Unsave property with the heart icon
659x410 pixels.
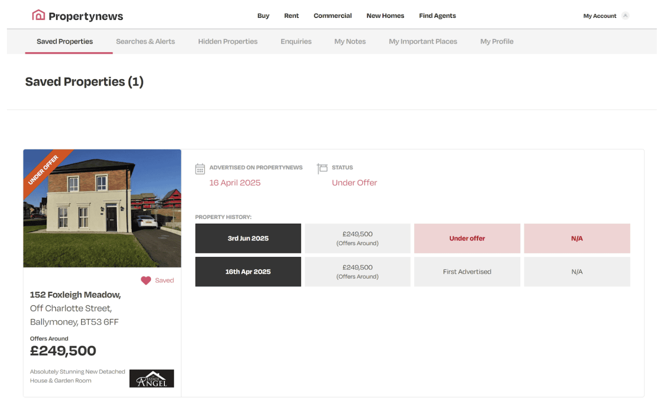[146, 281]
